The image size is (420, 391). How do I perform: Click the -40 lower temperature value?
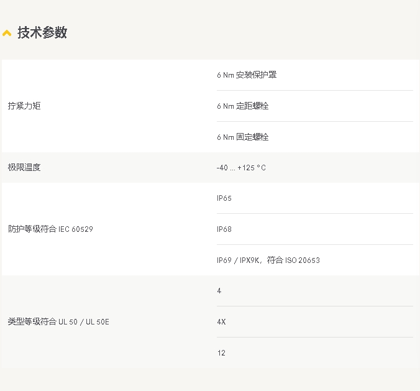point(222,168)
